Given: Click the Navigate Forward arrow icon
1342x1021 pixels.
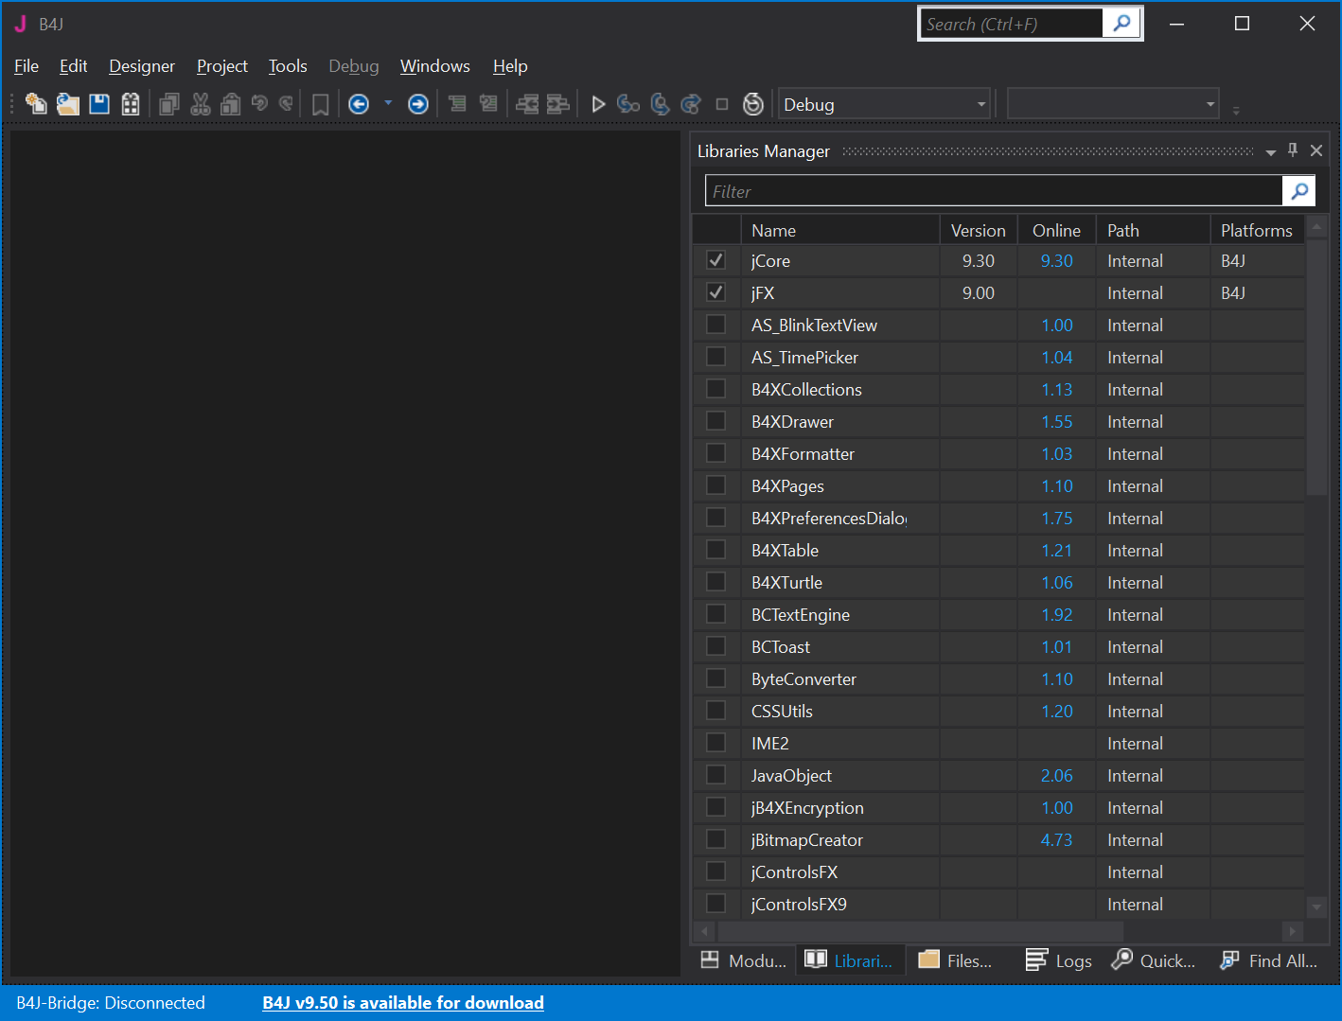Looking at the screenshot, I should click(x=417, y=104).
